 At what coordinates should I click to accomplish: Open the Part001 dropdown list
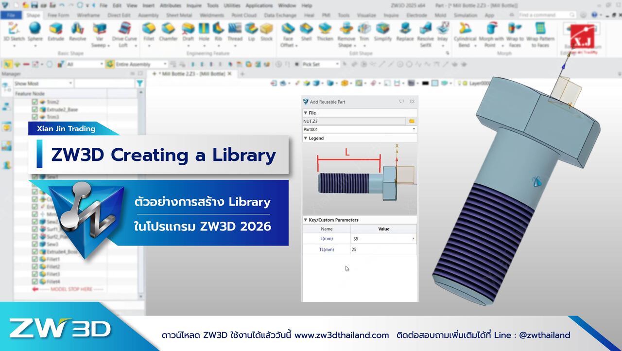tap(414, 129)
